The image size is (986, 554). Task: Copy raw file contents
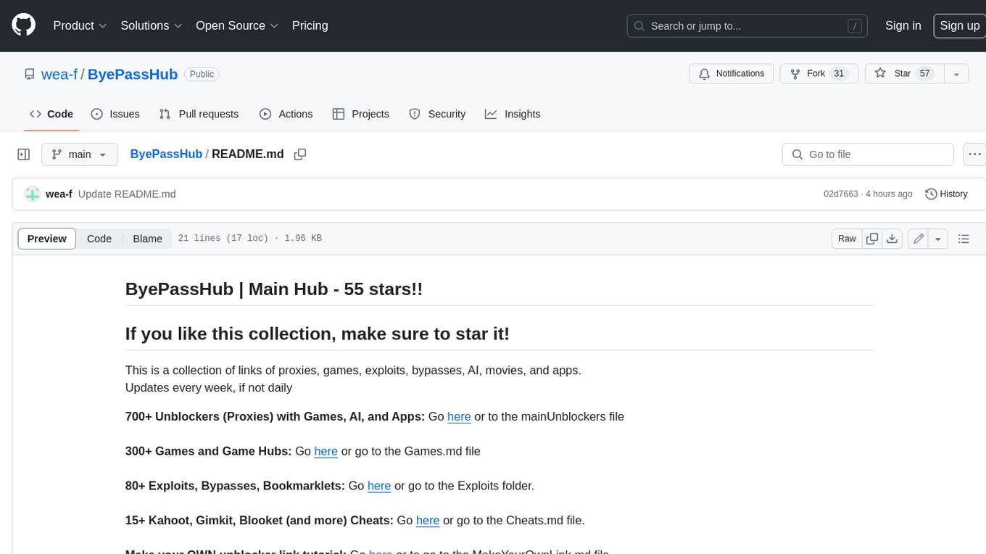(x=872, y=239)
